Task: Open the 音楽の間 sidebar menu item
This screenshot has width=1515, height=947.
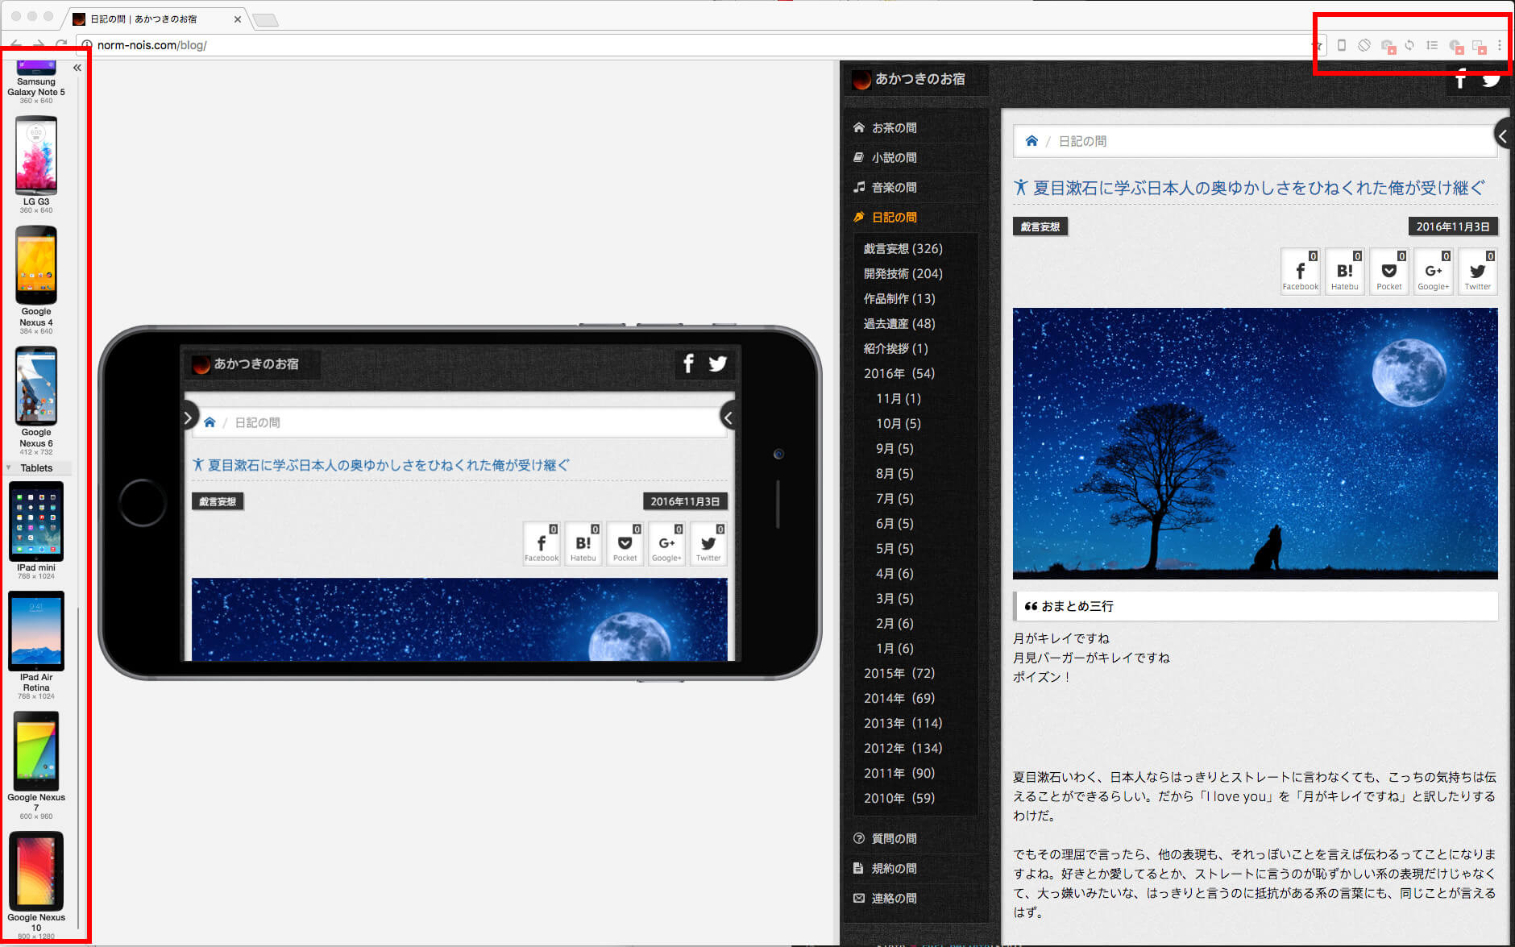Action: point(894,187)
